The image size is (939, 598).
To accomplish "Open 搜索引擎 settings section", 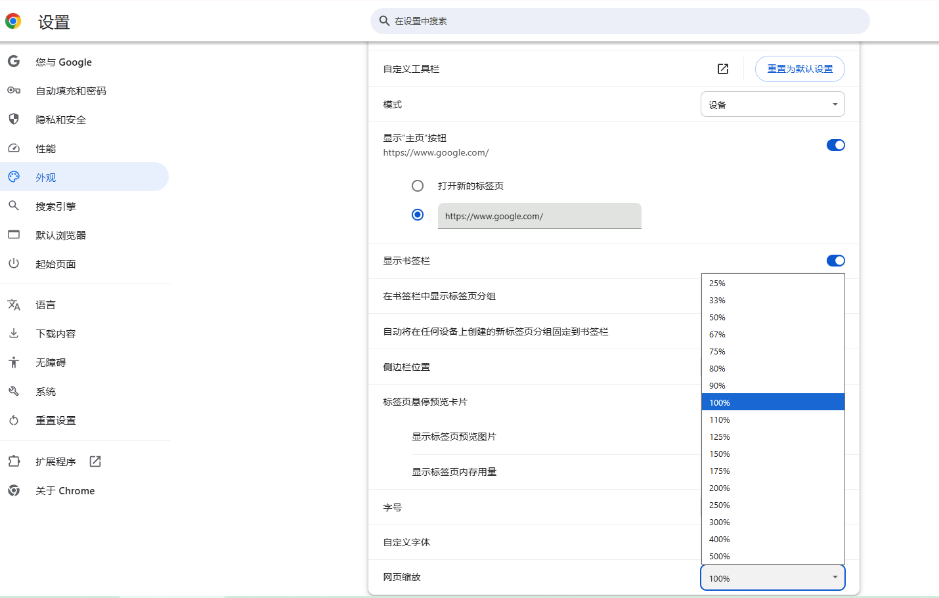I will tap(84, 206).
